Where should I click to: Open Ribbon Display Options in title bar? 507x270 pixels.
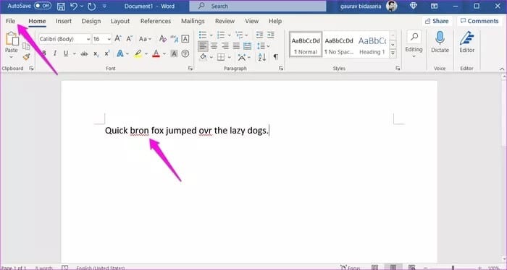click(x=434, y=6)
